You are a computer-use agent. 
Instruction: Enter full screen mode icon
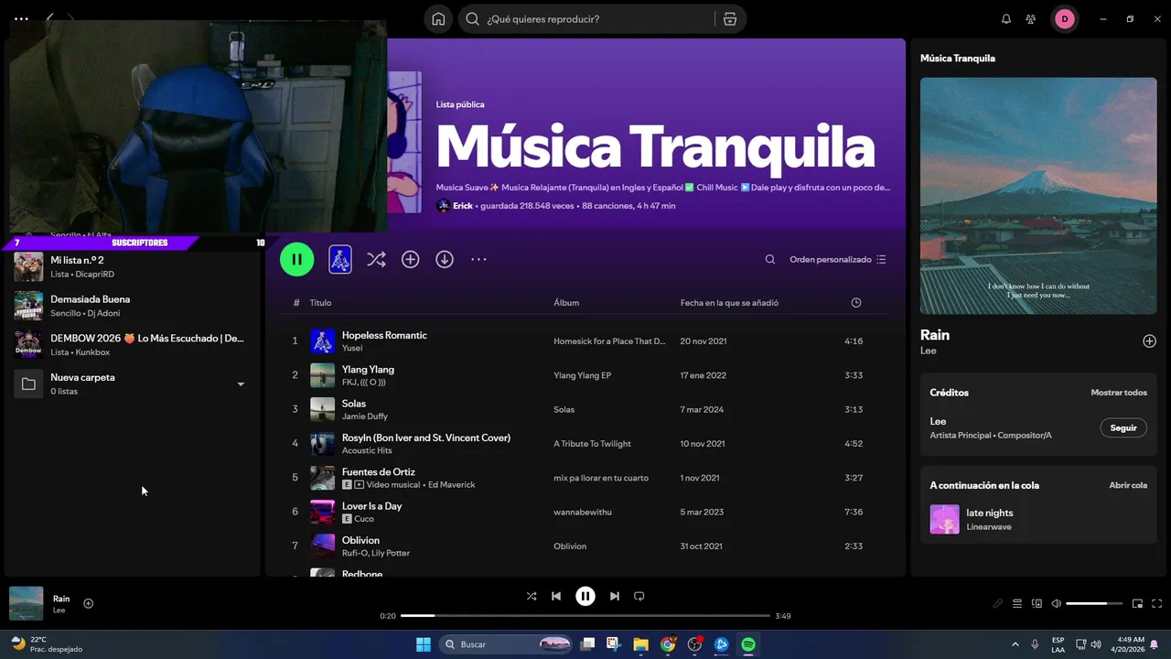[x=1157, y=603]
